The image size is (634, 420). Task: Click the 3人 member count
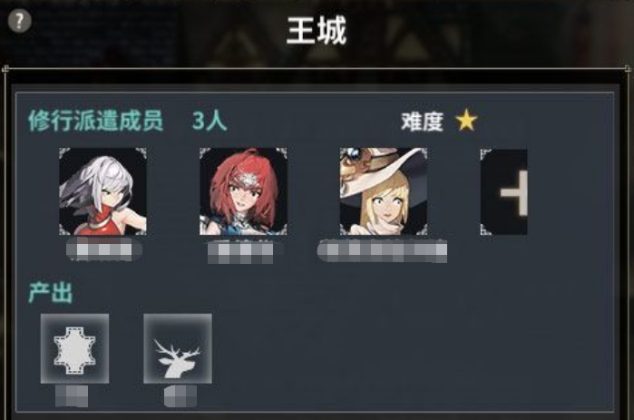[209, 121]
